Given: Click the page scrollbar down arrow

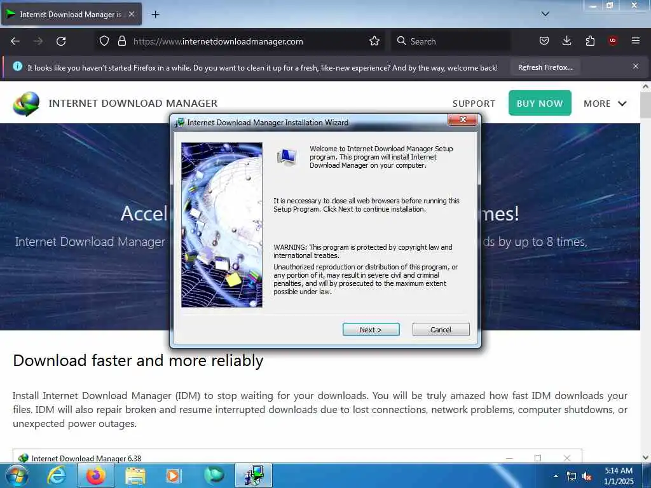Looking at the screenshot, I should 645,457.
